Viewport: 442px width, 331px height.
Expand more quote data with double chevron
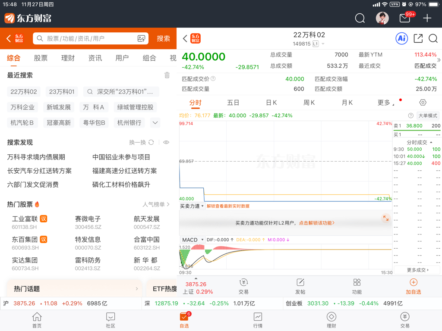click(439, 60)
